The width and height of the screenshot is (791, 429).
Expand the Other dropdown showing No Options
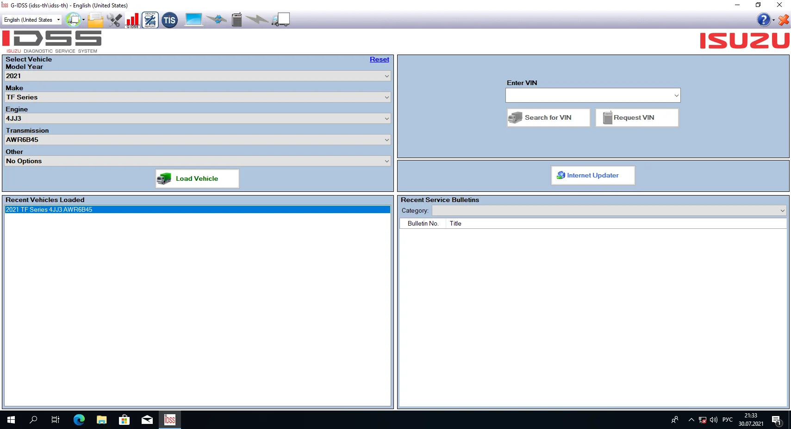(387, 161)
